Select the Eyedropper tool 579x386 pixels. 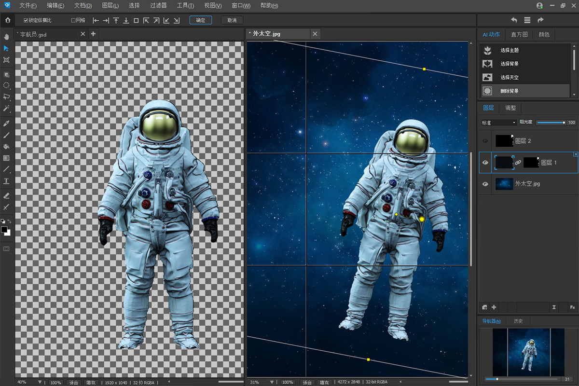6,124
